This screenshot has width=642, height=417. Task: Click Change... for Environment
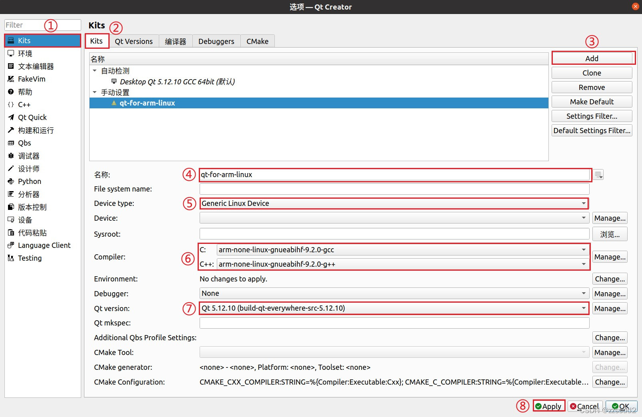[x=610, y=279]
